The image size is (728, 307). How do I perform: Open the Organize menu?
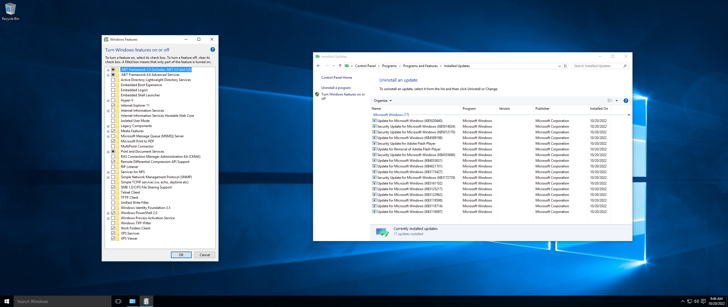click(383, 101)
